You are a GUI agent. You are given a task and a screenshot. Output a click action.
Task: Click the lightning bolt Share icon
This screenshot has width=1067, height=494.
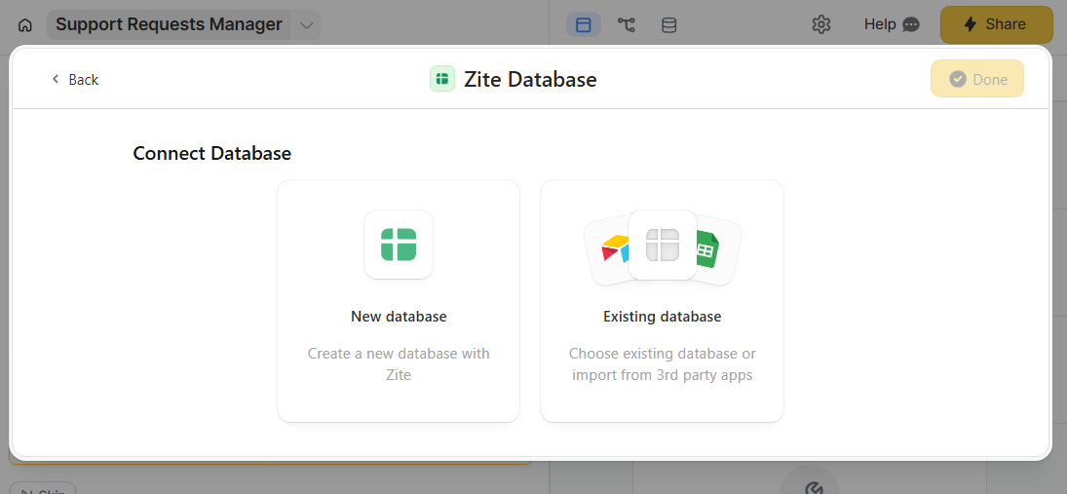[971, 24]
